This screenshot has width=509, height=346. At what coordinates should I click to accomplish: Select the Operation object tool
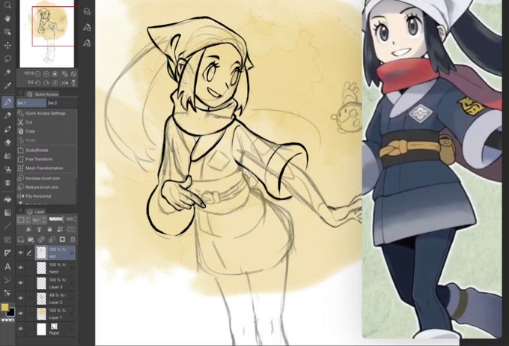tap(7, 32)
